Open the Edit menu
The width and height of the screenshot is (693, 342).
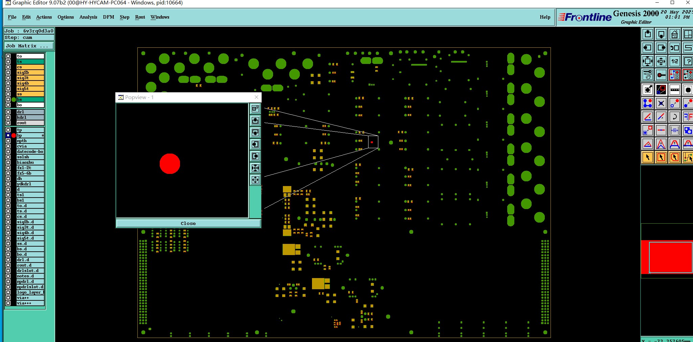26,17
